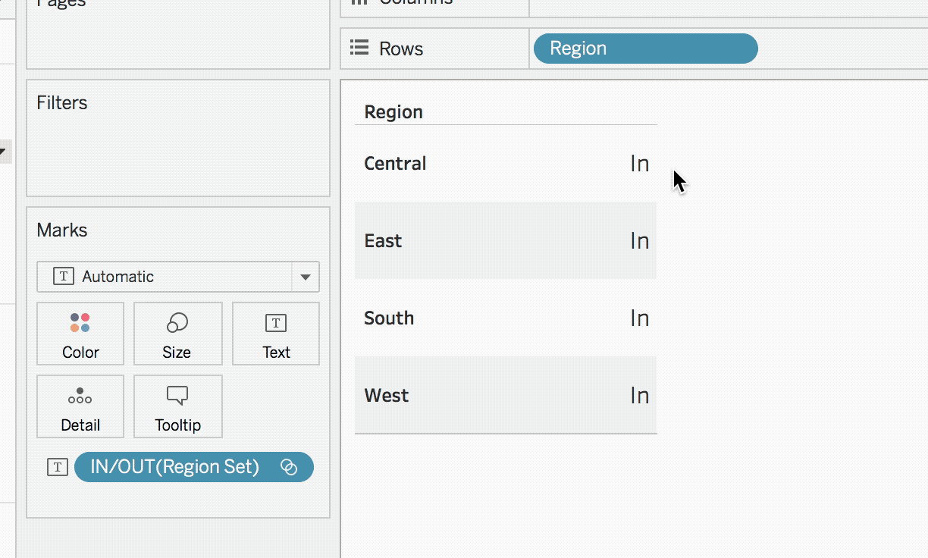Click the Tooltip button on Marks card
The width and height of the screenshot is (928, 558).
[x=177, y=406]
